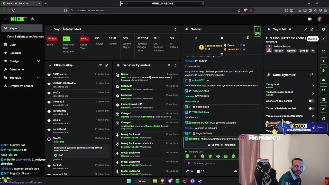Image resolution: width=329 pixels, height=185 pixels.
Task: Click the lightning bolt icon in right sidebar
Action: click(323, 61)
